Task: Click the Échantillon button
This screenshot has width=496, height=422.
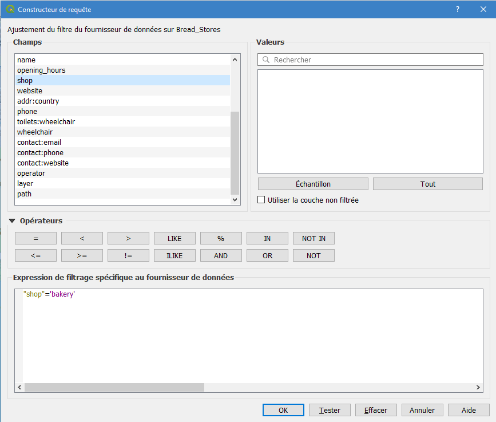Action: (x=313, y=184)
